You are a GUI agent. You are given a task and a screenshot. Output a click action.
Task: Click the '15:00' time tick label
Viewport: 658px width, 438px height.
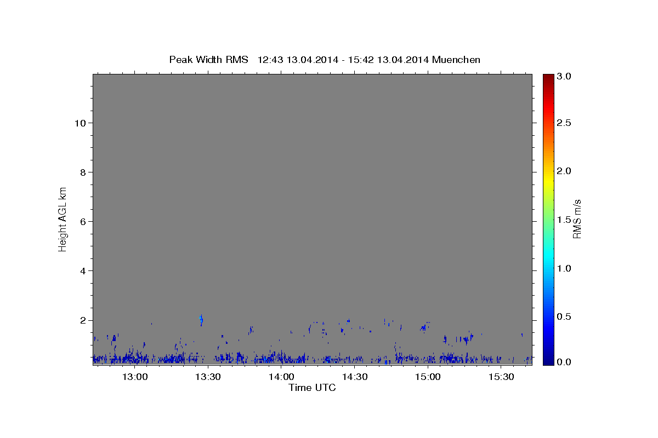coord(428,377)
